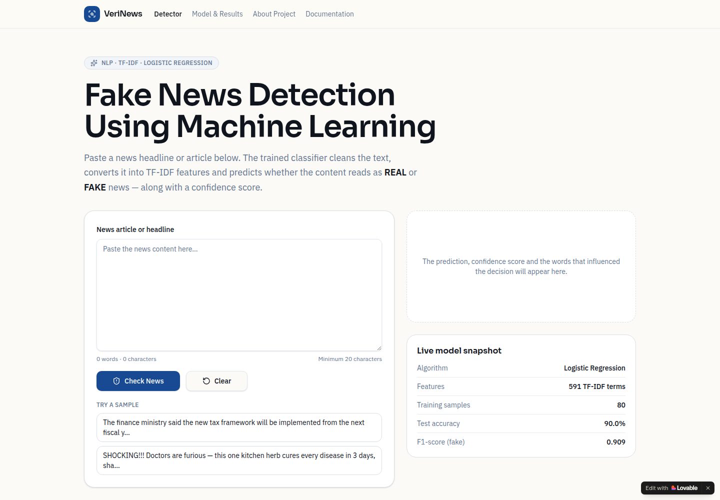This screenshot has height=500, width=720.
Task: Click the Test accuracy value '90.0%'
Action: (614, 423)
